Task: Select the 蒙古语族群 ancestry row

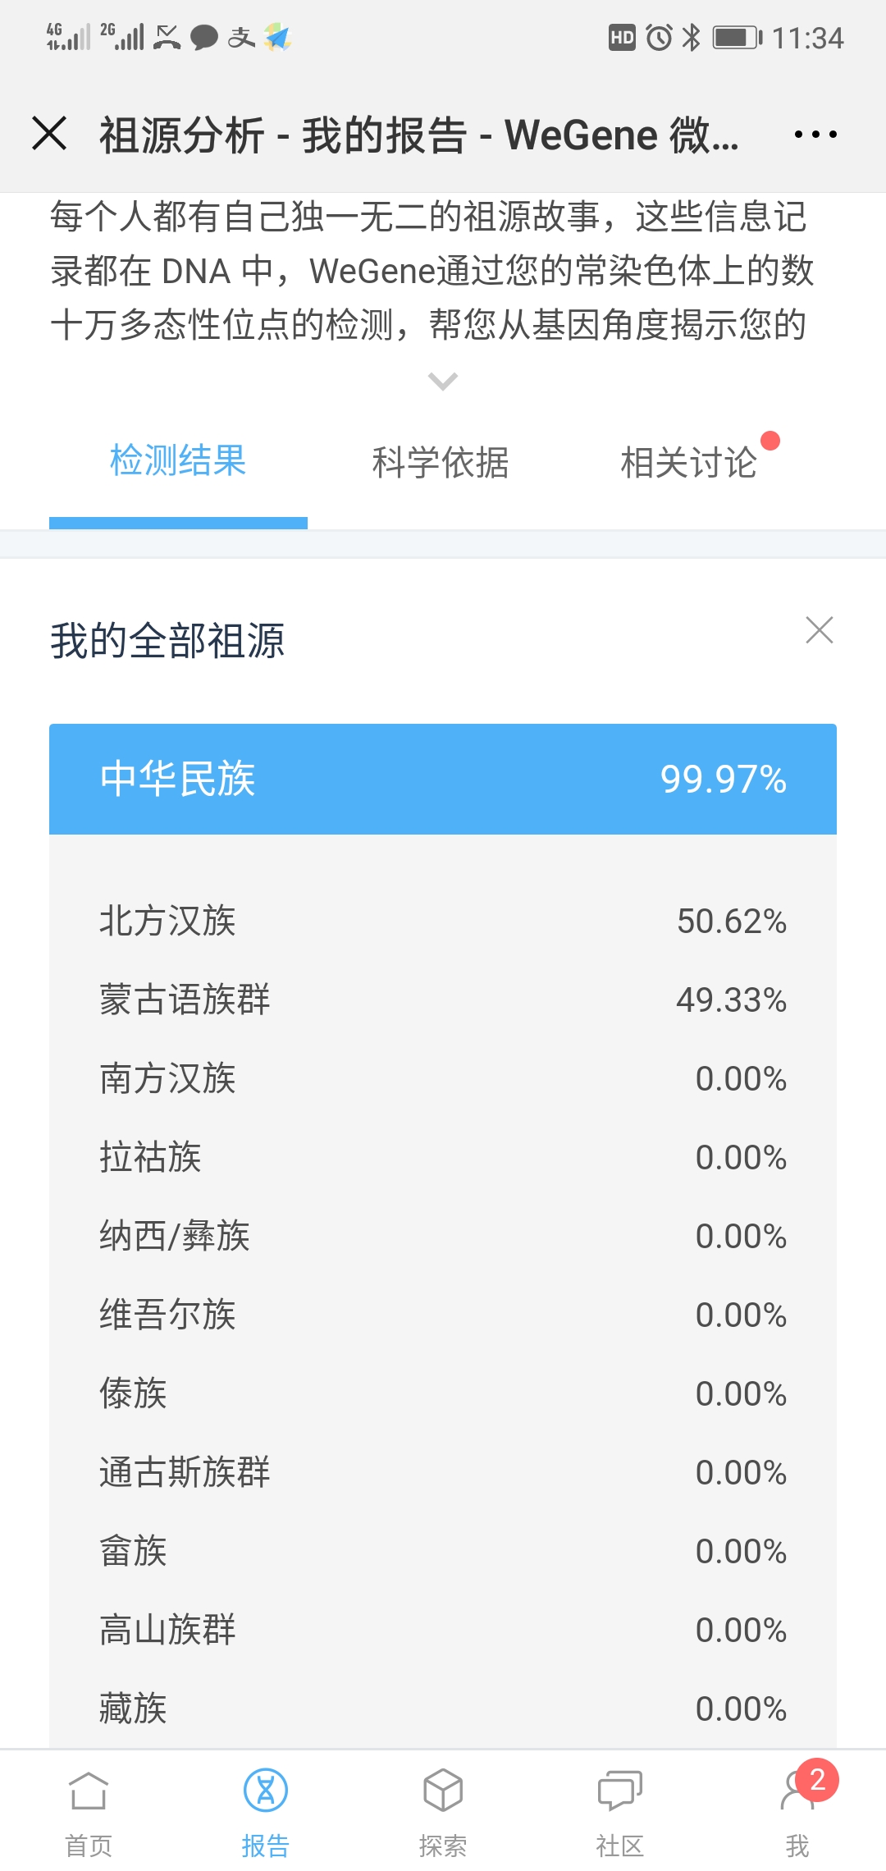Action: tap(443, 1000)
